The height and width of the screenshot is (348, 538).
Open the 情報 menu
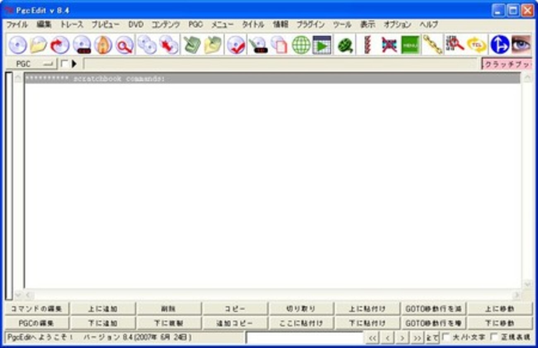tap(280, 24)
